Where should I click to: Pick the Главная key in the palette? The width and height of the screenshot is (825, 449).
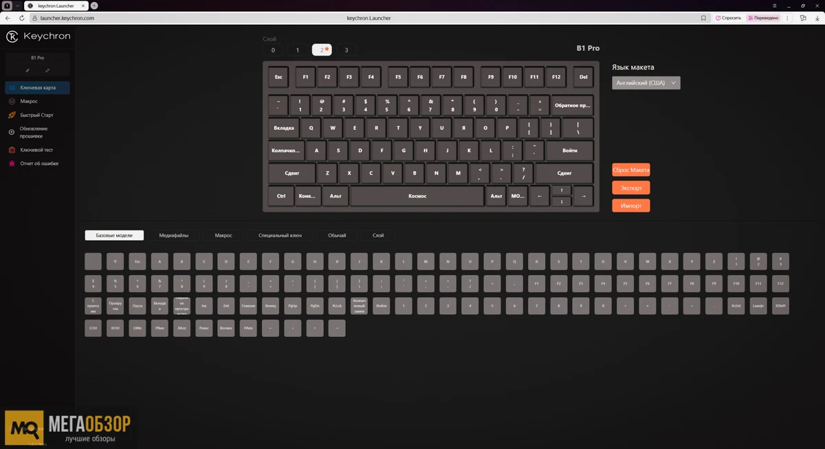coord(248,306)
